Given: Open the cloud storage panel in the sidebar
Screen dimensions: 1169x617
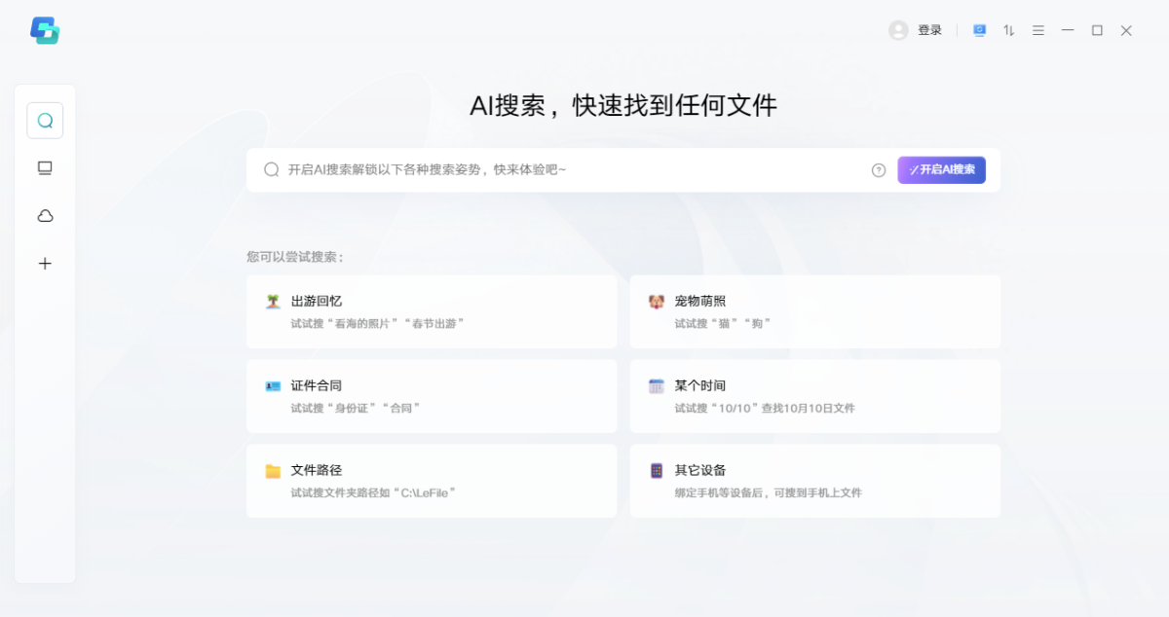Looking at the screenshot, I should tap(44, 215).
